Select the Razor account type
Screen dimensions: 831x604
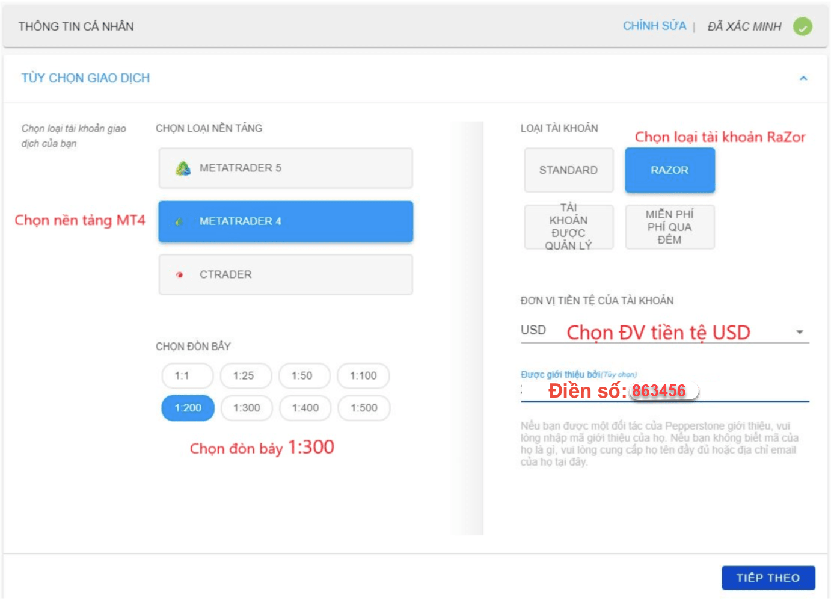pyautogui.click(x=669, y=170)
